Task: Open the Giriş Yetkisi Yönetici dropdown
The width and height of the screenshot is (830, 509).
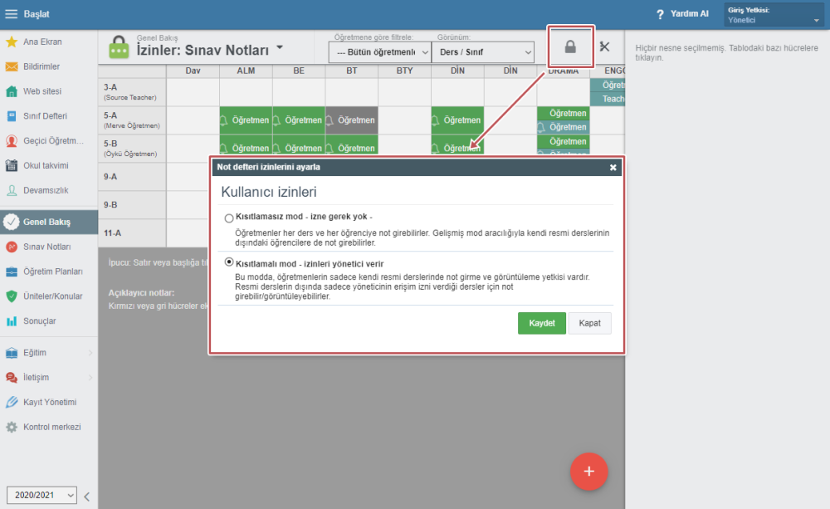Action: [x=774, y=15]
